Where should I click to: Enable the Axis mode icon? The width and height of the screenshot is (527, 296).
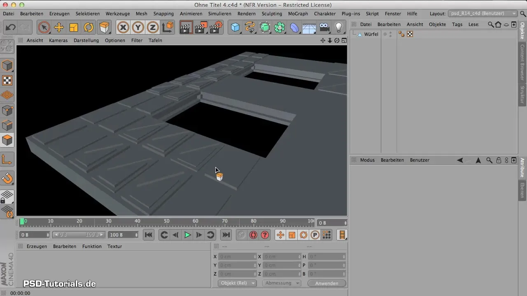7,159
